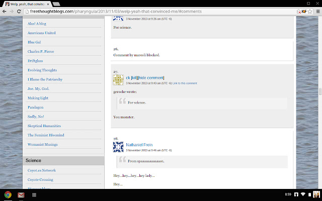
Task: Close the current browser tab
Action: [48, 4]
